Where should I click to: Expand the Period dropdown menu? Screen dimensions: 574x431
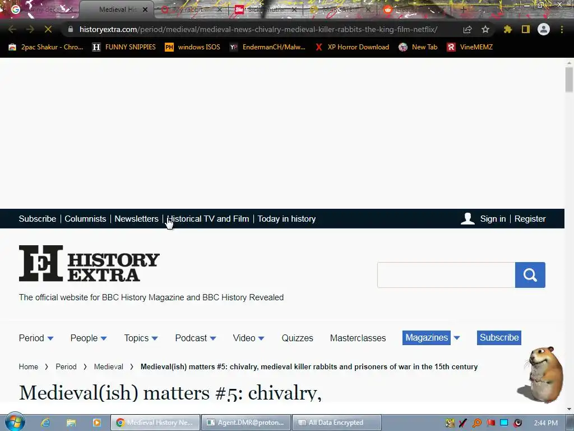tap(36, 338)
